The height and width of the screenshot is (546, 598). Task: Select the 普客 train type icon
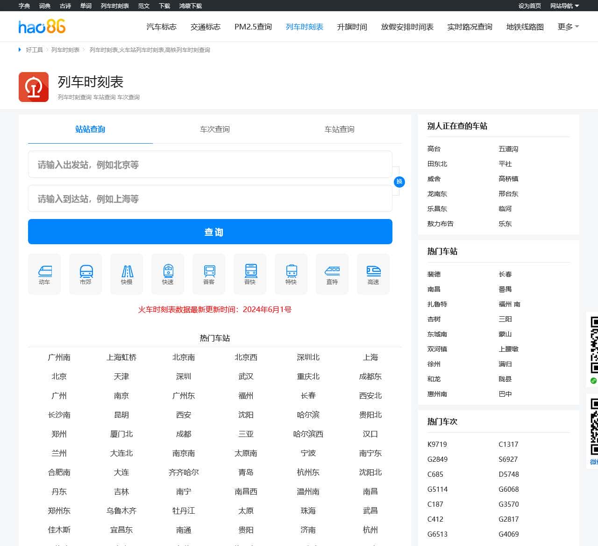tap(209, 274)
